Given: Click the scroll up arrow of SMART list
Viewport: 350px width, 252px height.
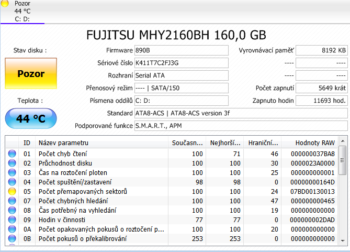Looking at the screenshot, I should tap(343, 141).
